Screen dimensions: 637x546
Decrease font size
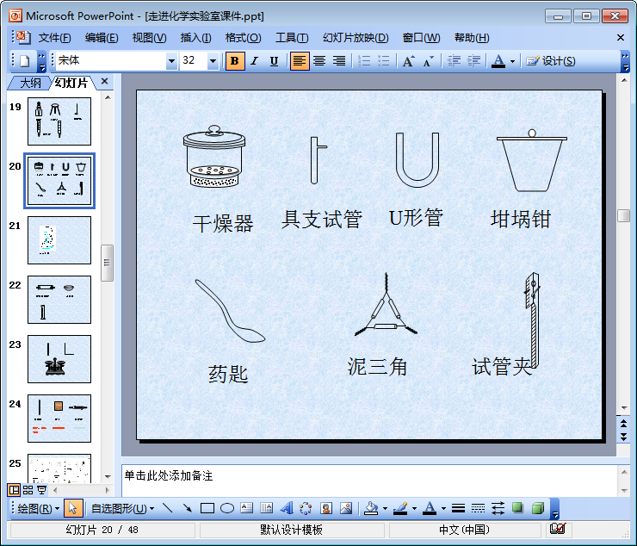(428, 61)
